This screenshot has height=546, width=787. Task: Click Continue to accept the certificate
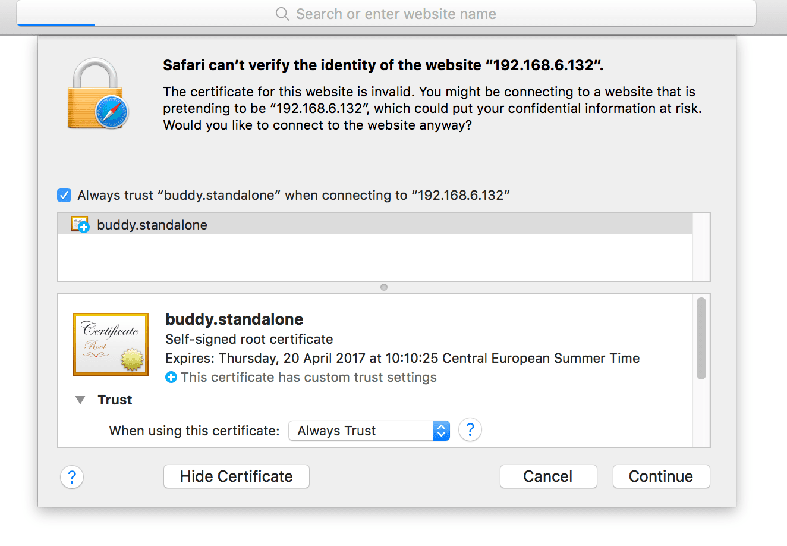(661, 476)
